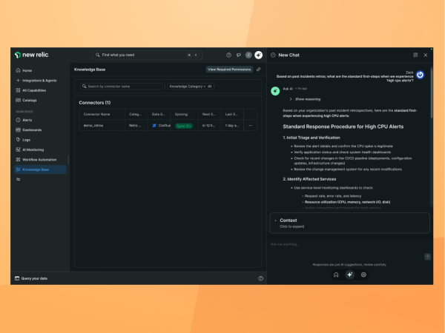Open the feedback speech-bubble icon

(239, 55)
